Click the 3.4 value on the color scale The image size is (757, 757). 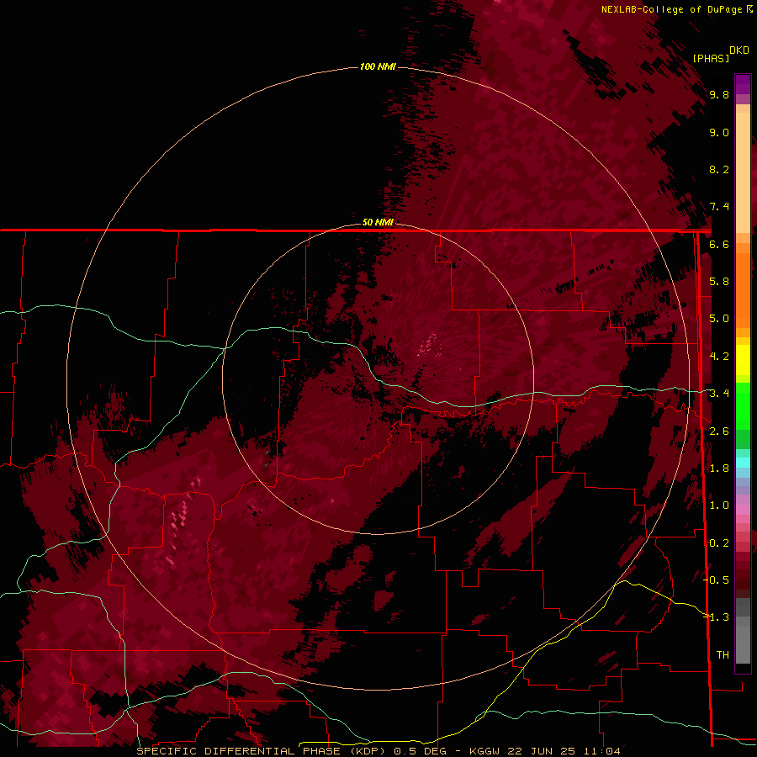pos(719,394)
